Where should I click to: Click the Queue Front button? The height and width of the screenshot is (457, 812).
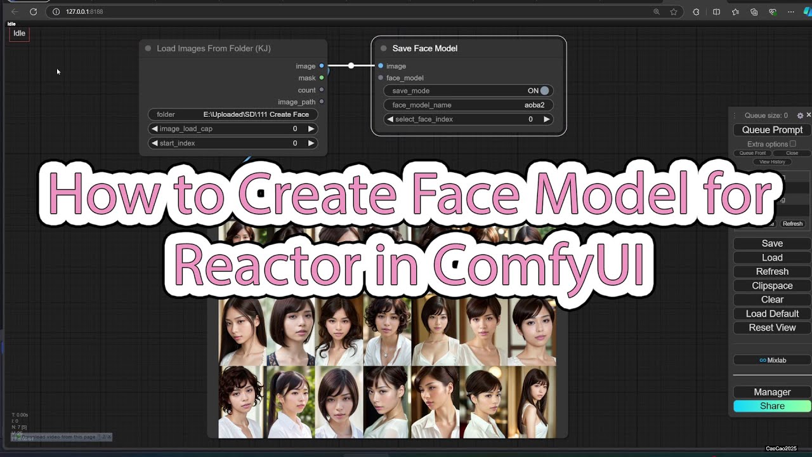point(752,153)
